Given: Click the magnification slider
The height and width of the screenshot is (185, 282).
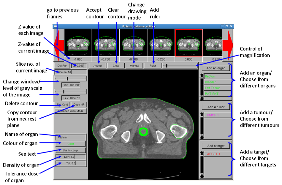Looking at the screenshot, I should click(180, 66).
